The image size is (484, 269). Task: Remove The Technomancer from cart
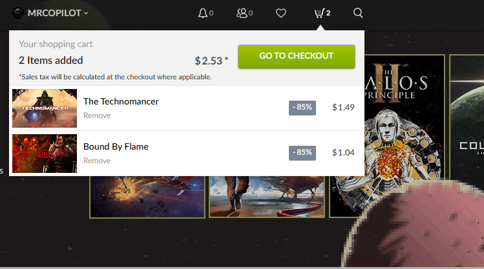point(97,115)
